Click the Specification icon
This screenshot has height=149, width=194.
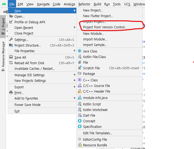click(x=80, y=127)
